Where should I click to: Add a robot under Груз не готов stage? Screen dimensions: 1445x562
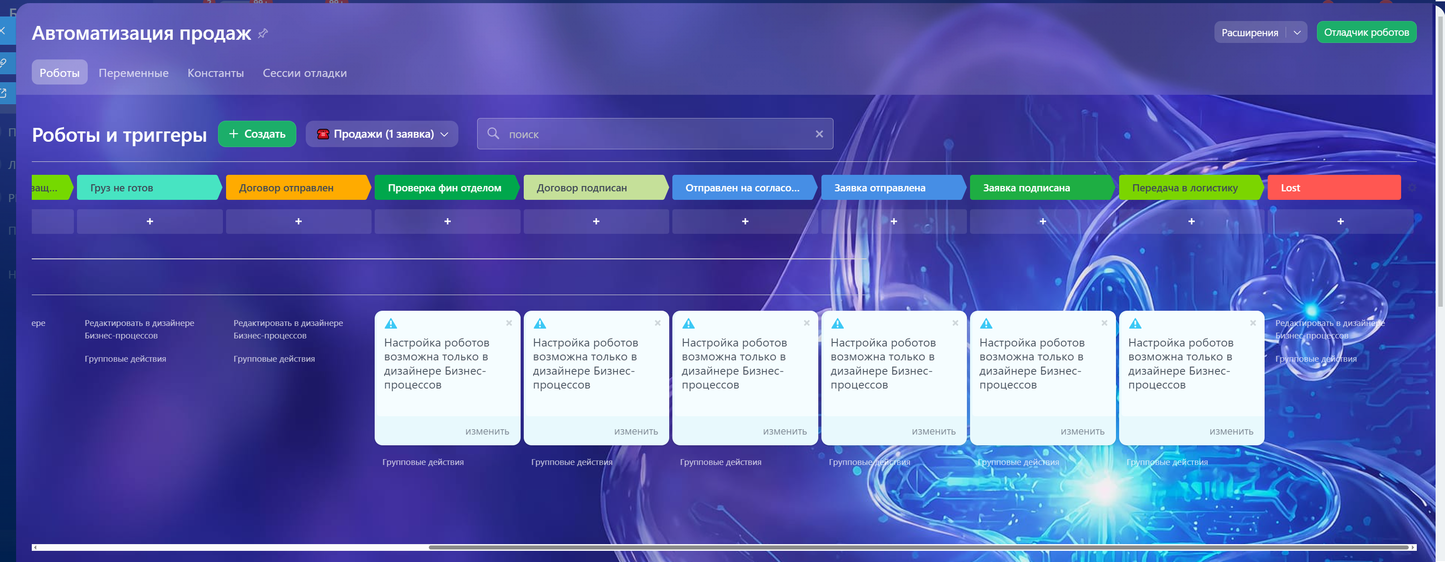coord(150,221)
